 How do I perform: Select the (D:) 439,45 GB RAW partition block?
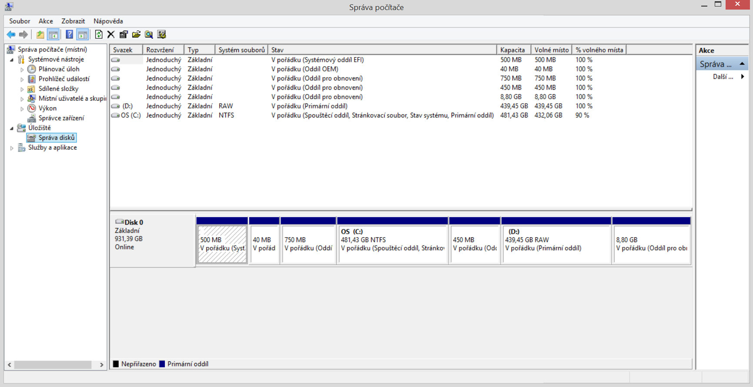click(556, 244)
